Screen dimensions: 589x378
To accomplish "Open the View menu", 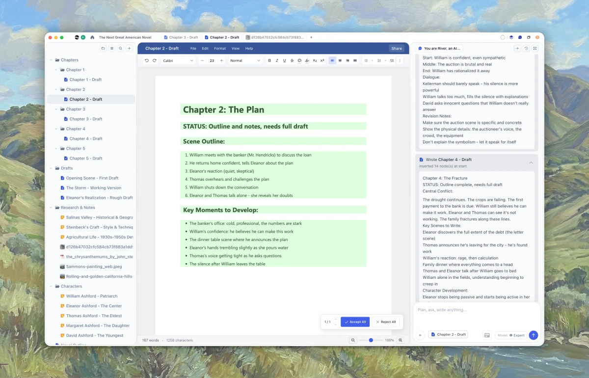I will coord(236,49).
